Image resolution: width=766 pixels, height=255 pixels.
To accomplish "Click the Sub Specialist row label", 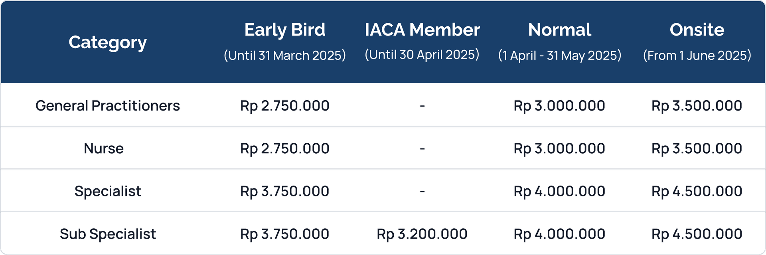I will coord(108,234).
